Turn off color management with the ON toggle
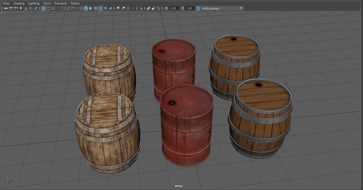Image resolution: width=363 pixels, height=190 pixels. 198,8
